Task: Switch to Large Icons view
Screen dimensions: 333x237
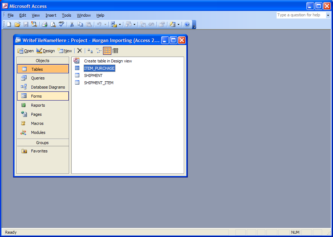Action: tap(90, 51)
